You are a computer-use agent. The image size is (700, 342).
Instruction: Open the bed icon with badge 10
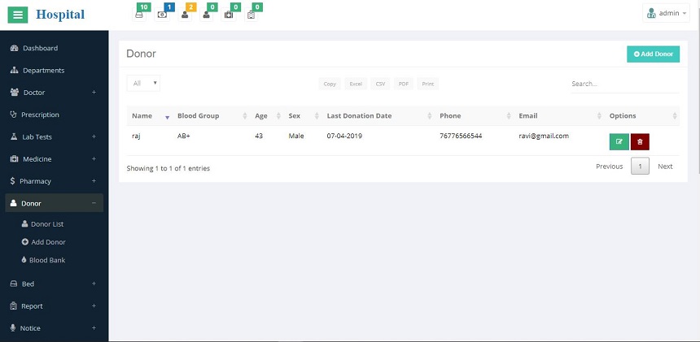click(139, 15)
